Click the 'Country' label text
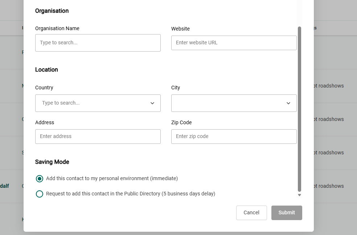 44,88
